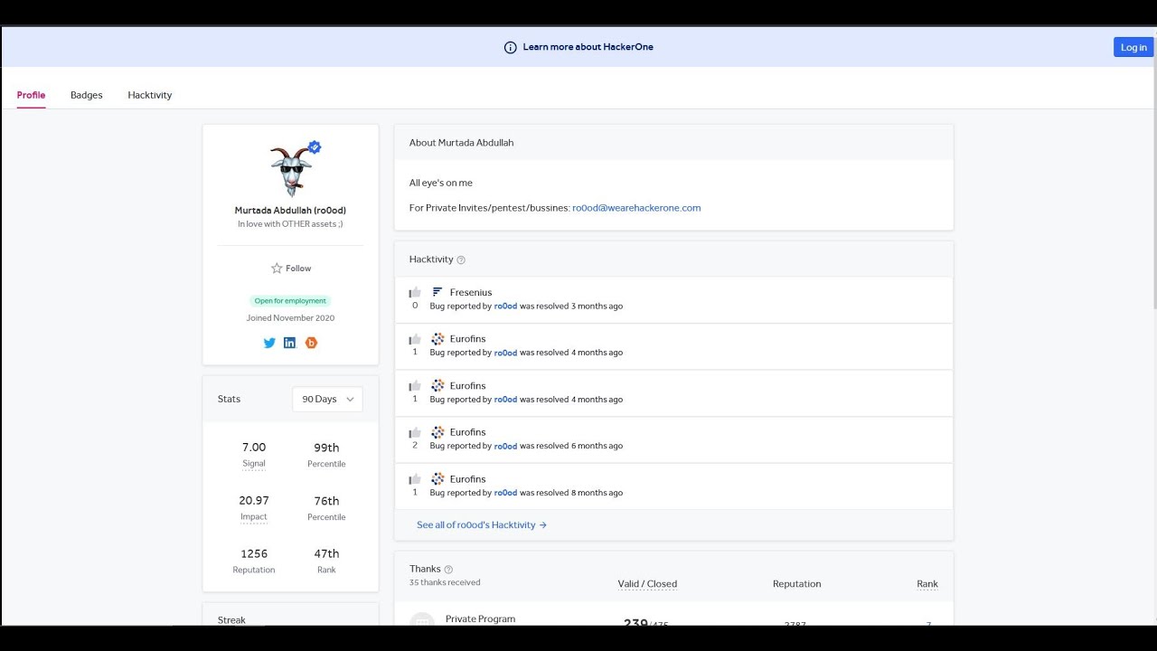
Task: Open the 90 Days stats dropdown
Action: coord(327,399)
